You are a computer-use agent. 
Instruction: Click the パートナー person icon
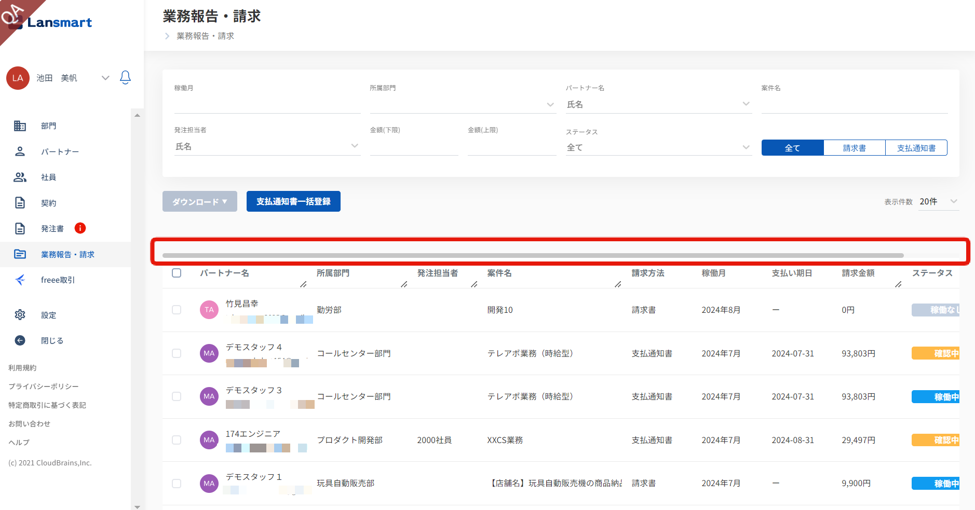[x=20, y=151]
